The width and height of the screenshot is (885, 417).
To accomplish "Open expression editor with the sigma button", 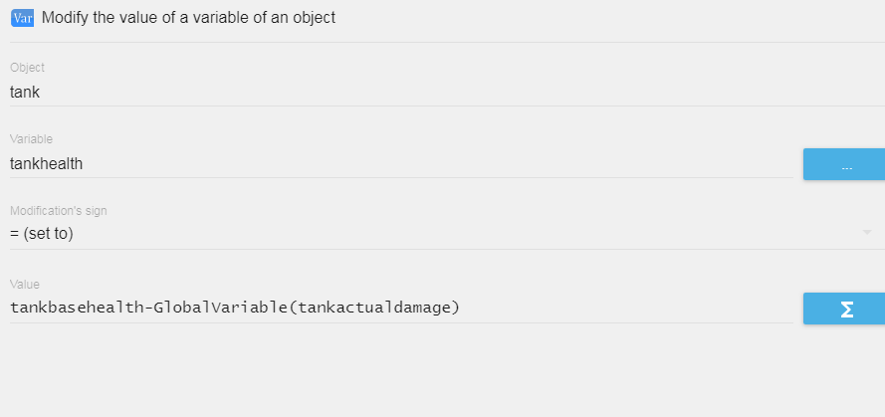I will [x=844, y=309].
